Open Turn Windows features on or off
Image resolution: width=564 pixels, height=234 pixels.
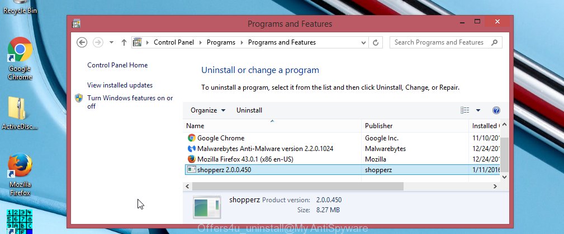[x=130, y=102]
